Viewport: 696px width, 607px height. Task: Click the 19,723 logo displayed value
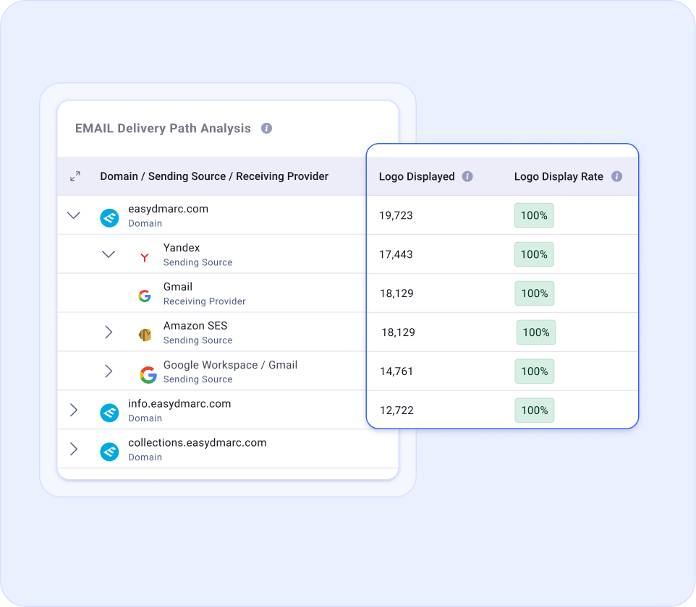tap(396, 215)
